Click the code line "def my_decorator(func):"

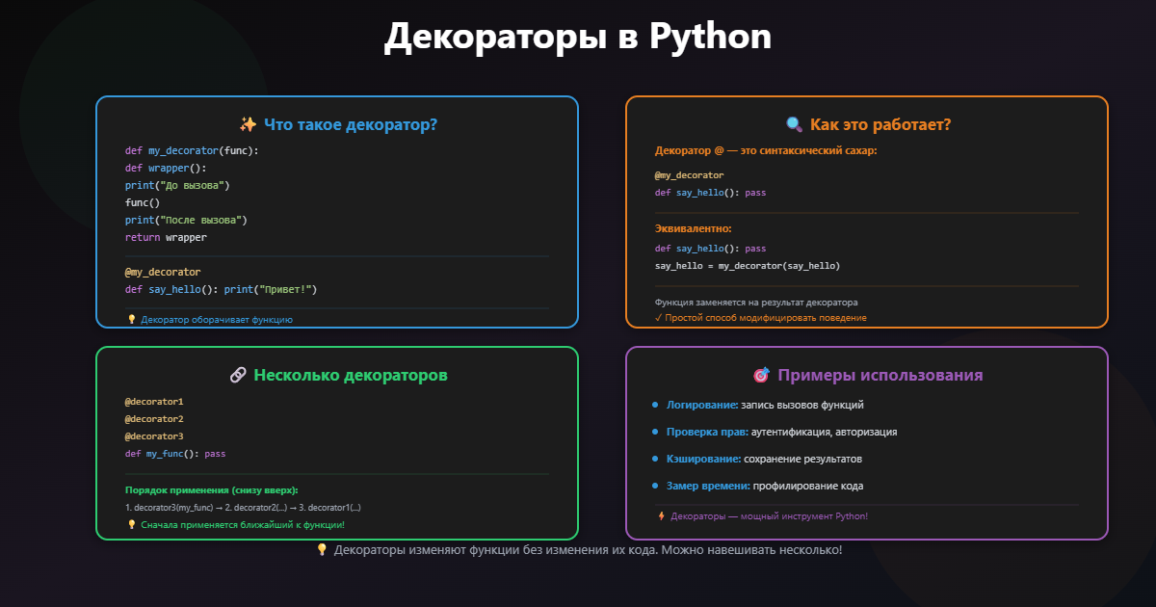click(192, 150)
